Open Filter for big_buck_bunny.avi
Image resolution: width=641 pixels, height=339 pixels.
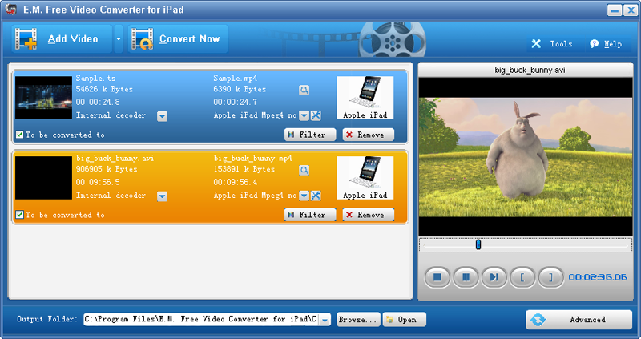click(310, 215)
